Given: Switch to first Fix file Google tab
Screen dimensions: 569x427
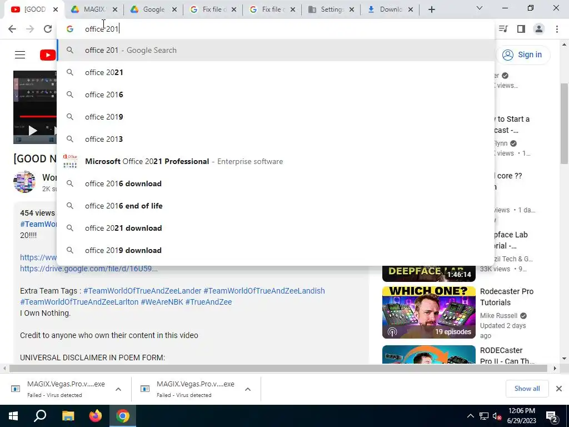Looking at the screenshot, I should pos(208,9).
